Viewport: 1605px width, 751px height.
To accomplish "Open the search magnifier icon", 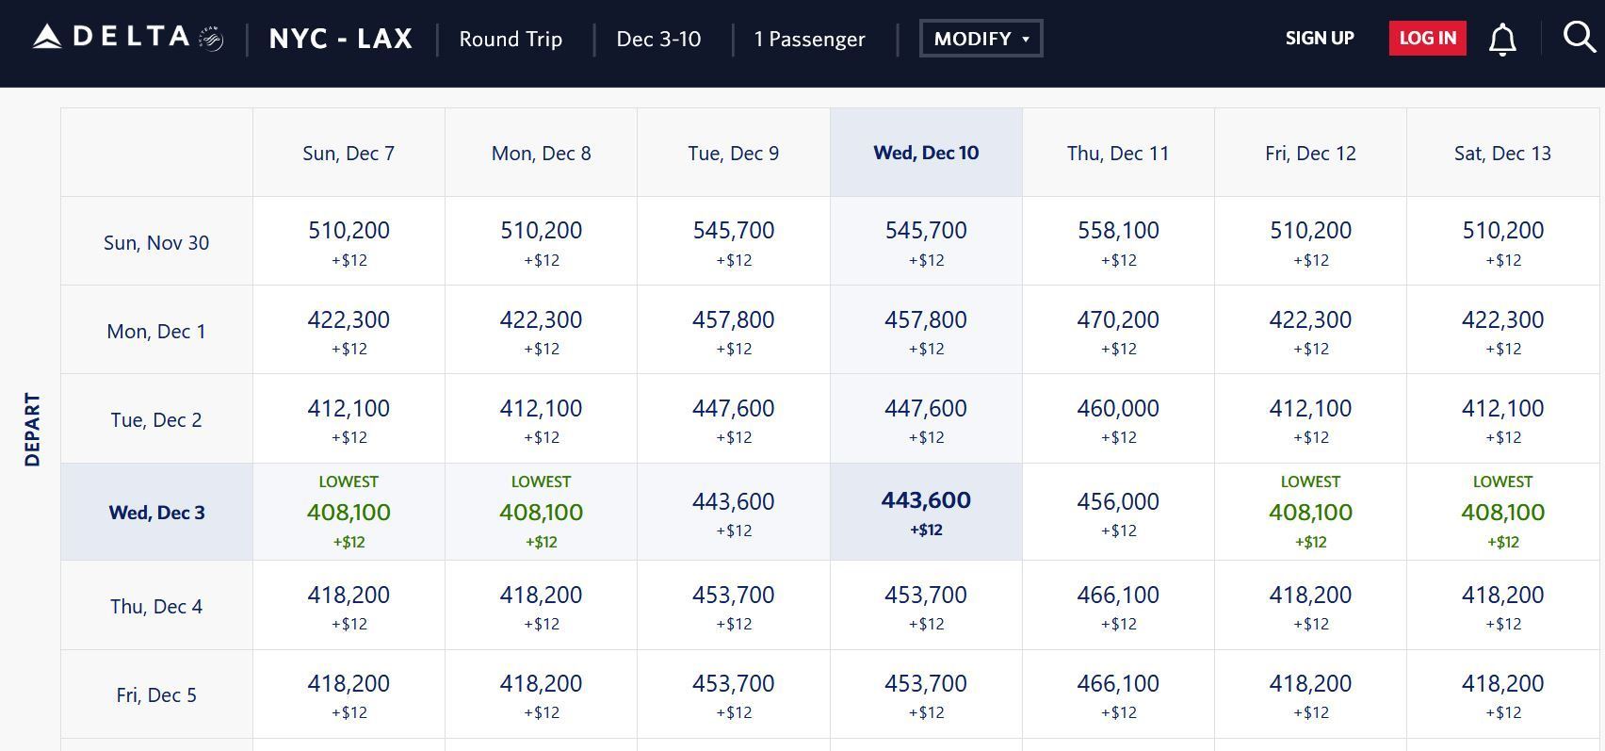I will tap(1579, 38).
